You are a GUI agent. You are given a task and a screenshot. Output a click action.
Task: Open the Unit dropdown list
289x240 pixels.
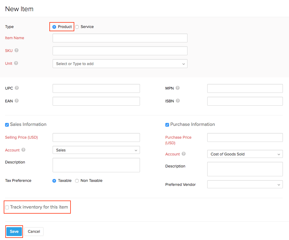pyautogui.click(x=120, y=64)
